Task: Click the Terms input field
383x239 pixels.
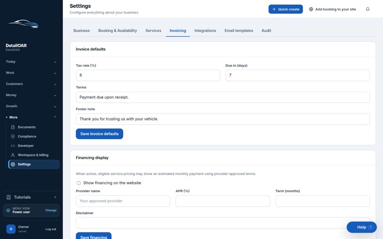Action: coord(223,97)
